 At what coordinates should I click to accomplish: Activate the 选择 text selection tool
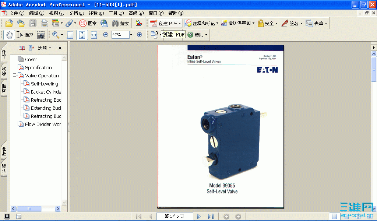coord(25,35)
